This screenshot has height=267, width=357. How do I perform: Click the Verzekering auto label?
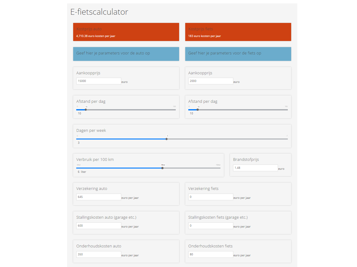(x=92, y=188)
